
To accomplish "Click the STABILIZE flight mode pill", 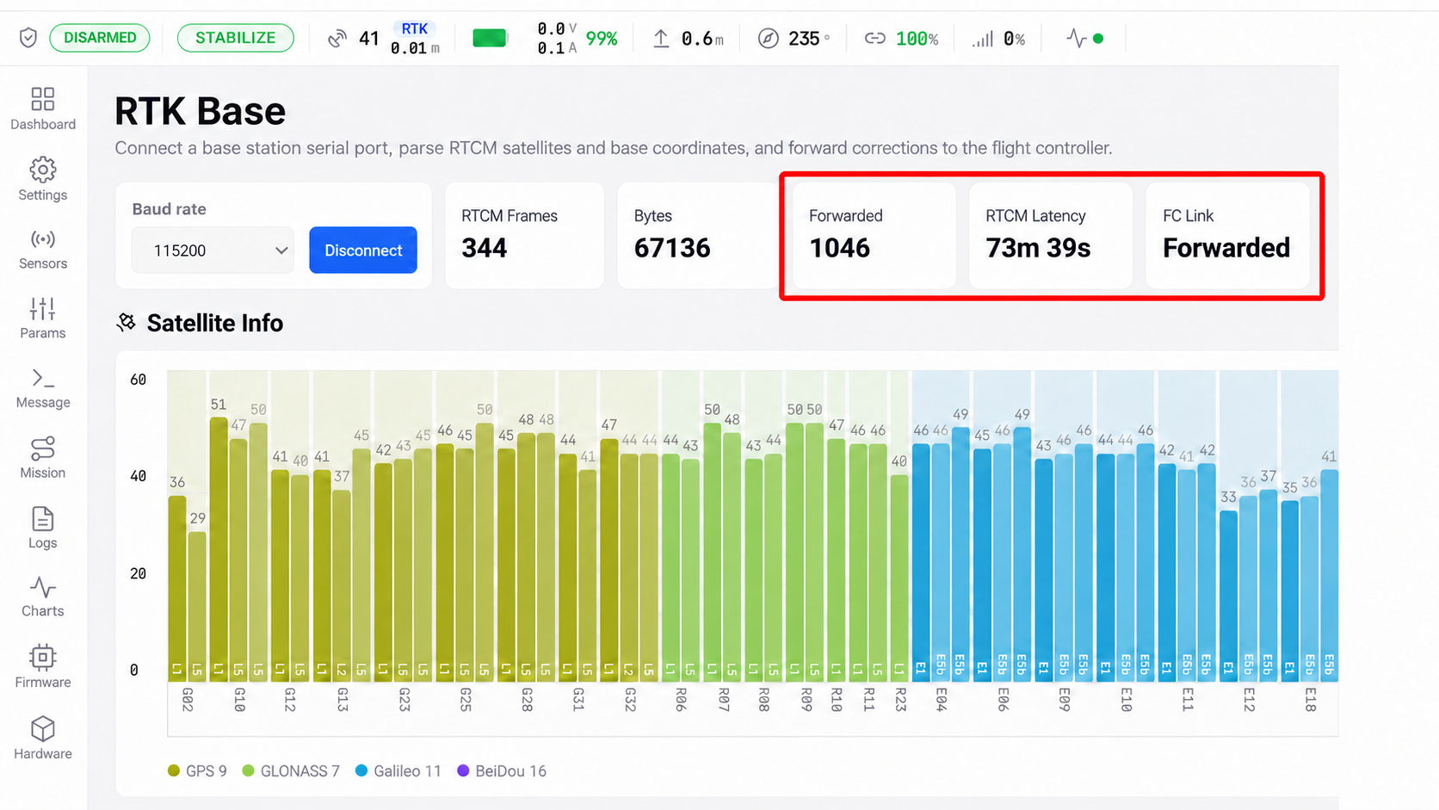I will pos(235,38).
